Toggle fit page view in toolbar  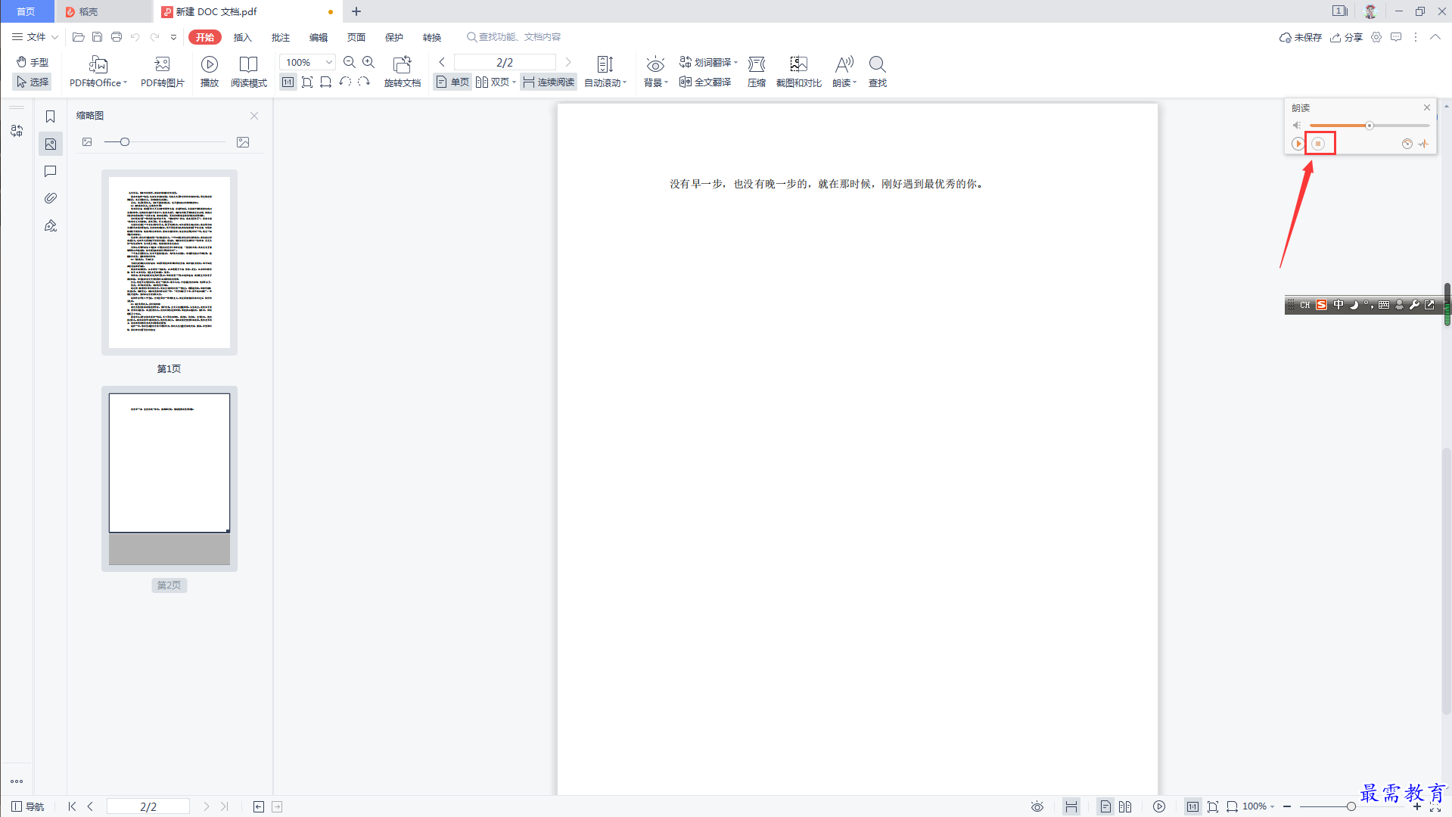(307, 82)
